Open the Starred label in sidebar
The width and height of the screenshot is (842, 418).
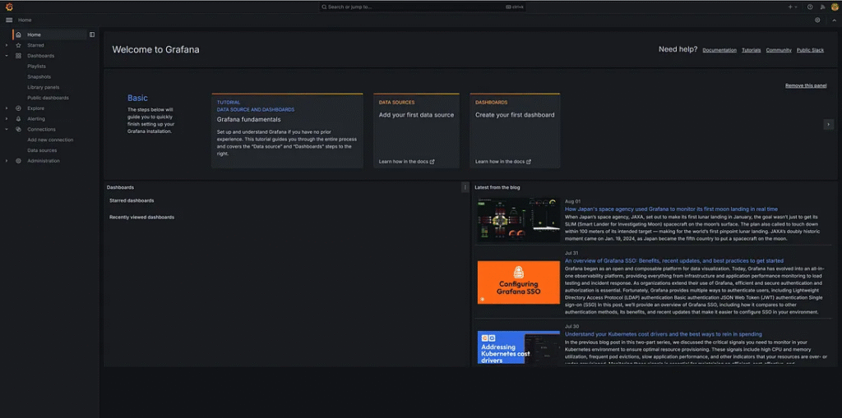pyautogui.click(x=36, y=45)
